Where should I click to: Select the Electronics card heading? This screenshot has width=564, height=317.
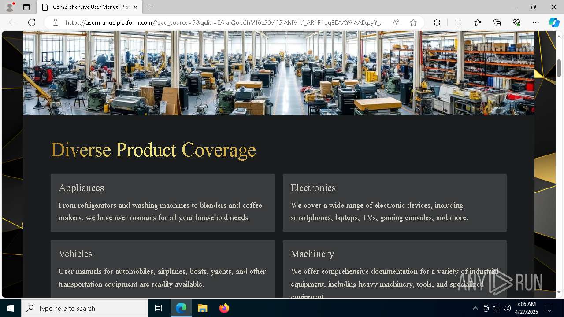[x=313, y=188]
